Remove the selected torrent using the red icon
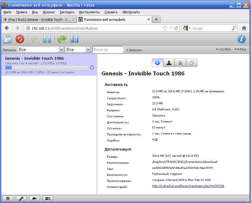The width and height of the screenshot is (251, 203). pyautogui.click(x=20, y=39)
